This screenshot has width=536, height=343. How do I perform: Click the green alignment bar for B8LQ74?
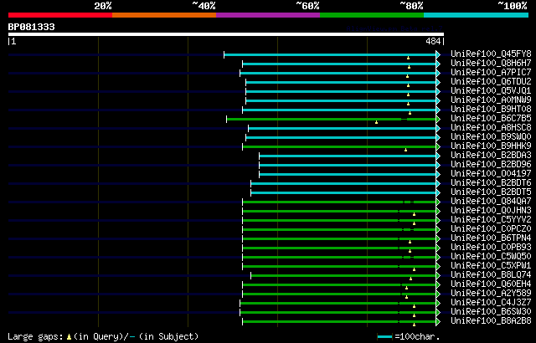(x=343, y=276)
